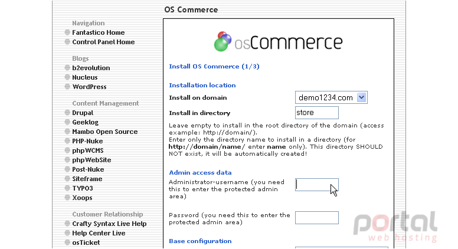Click the bullet icon beside Mambo Open Source
Screen dimensions: 458x249
[x=67, y=132]
